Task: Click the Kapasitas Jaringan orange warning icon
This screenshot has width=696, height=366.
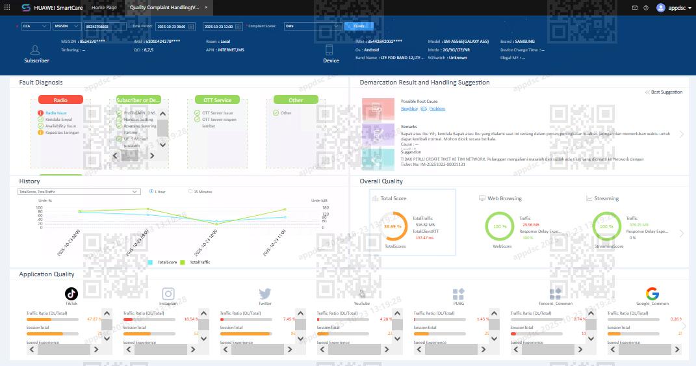Action: [40, 133]
